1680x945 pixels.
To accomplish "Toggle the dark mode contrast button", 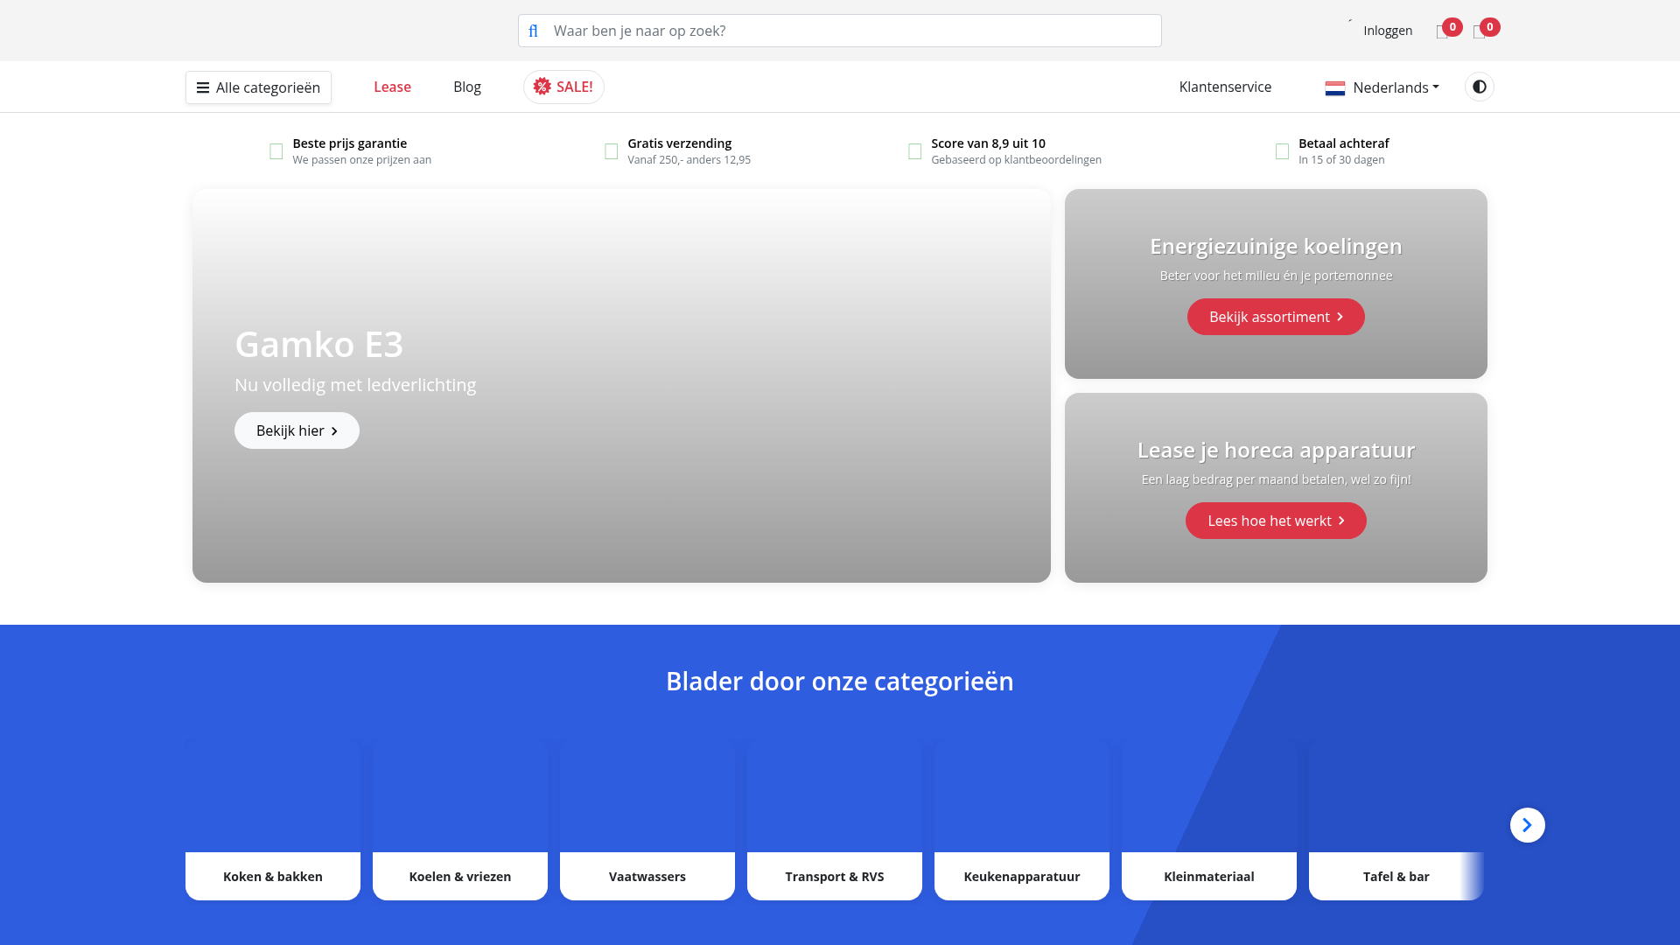I will 1479,87.
